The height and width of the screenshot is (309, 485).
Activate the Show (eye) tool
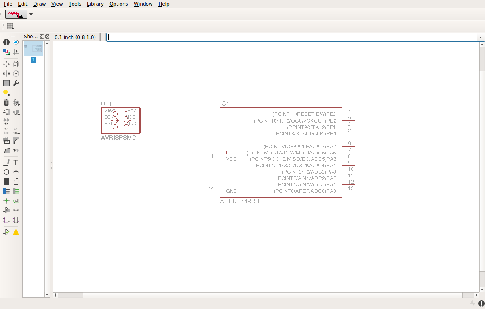click(16, 42)
